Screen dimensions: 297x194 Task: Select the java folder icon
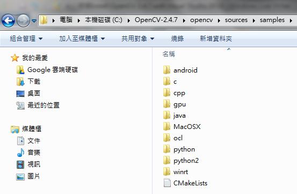166,115
